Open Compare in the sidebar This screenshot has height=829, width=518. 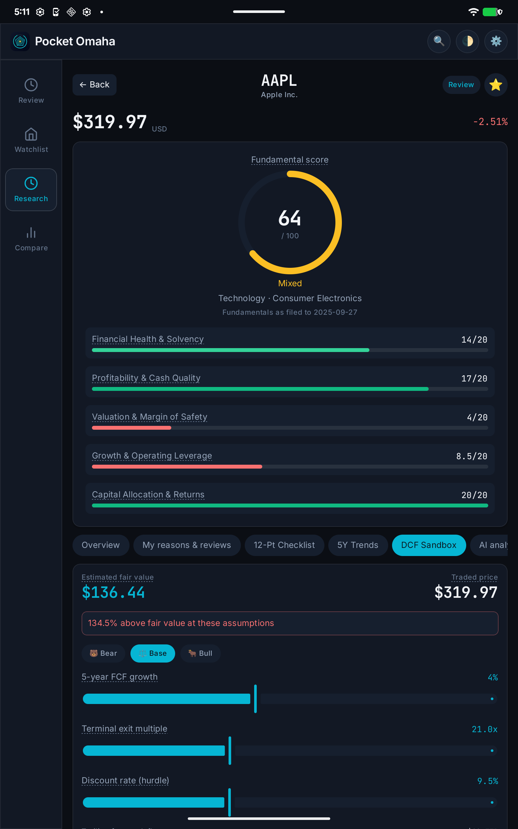tap(31, 239)
